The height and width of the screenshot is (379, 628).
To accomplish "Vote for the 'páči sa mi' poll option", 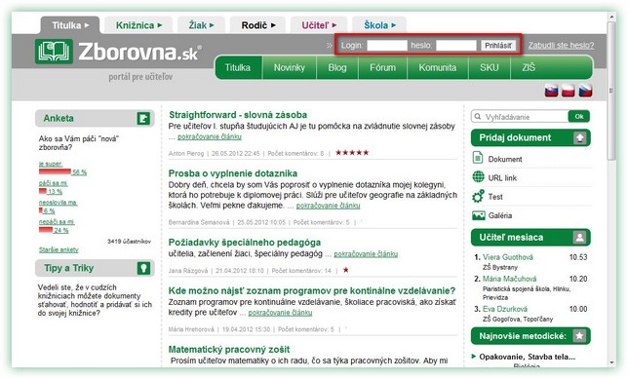I will coord(54,183).
